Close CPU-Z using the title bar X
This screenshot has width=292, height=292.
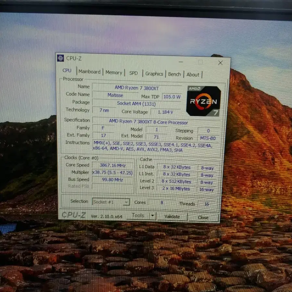(x=221, y=63)
